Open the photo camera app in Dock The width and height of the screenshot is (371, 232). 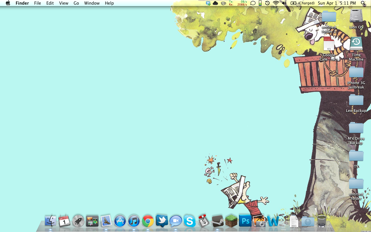pos(259,221)
